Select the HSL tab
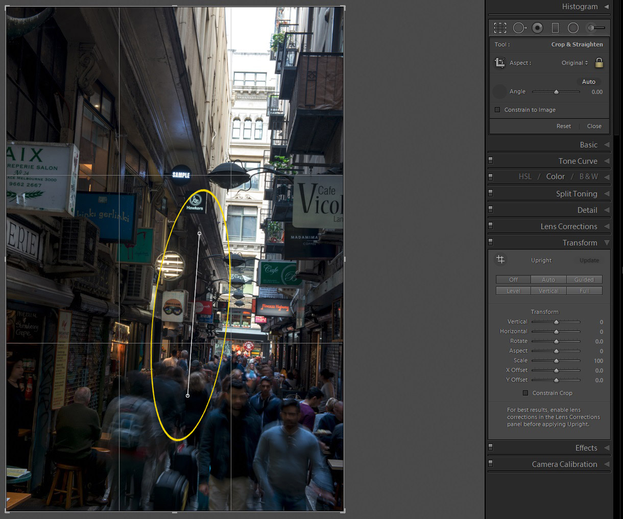 [x=525, y=177]
